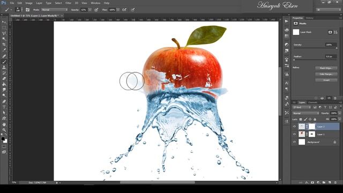Image resolution: width=343 pixels, height=193 pixels.
Task: Open brush Opacity slider dropdown
Action: [90, 10]
